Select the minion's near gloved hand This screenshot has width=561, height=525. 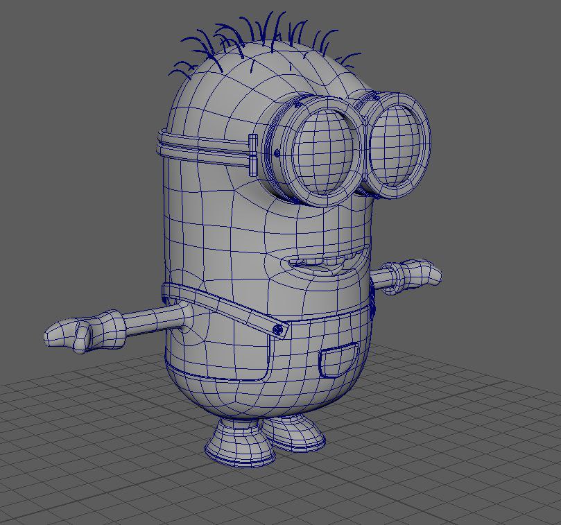(x=84, y=331)
